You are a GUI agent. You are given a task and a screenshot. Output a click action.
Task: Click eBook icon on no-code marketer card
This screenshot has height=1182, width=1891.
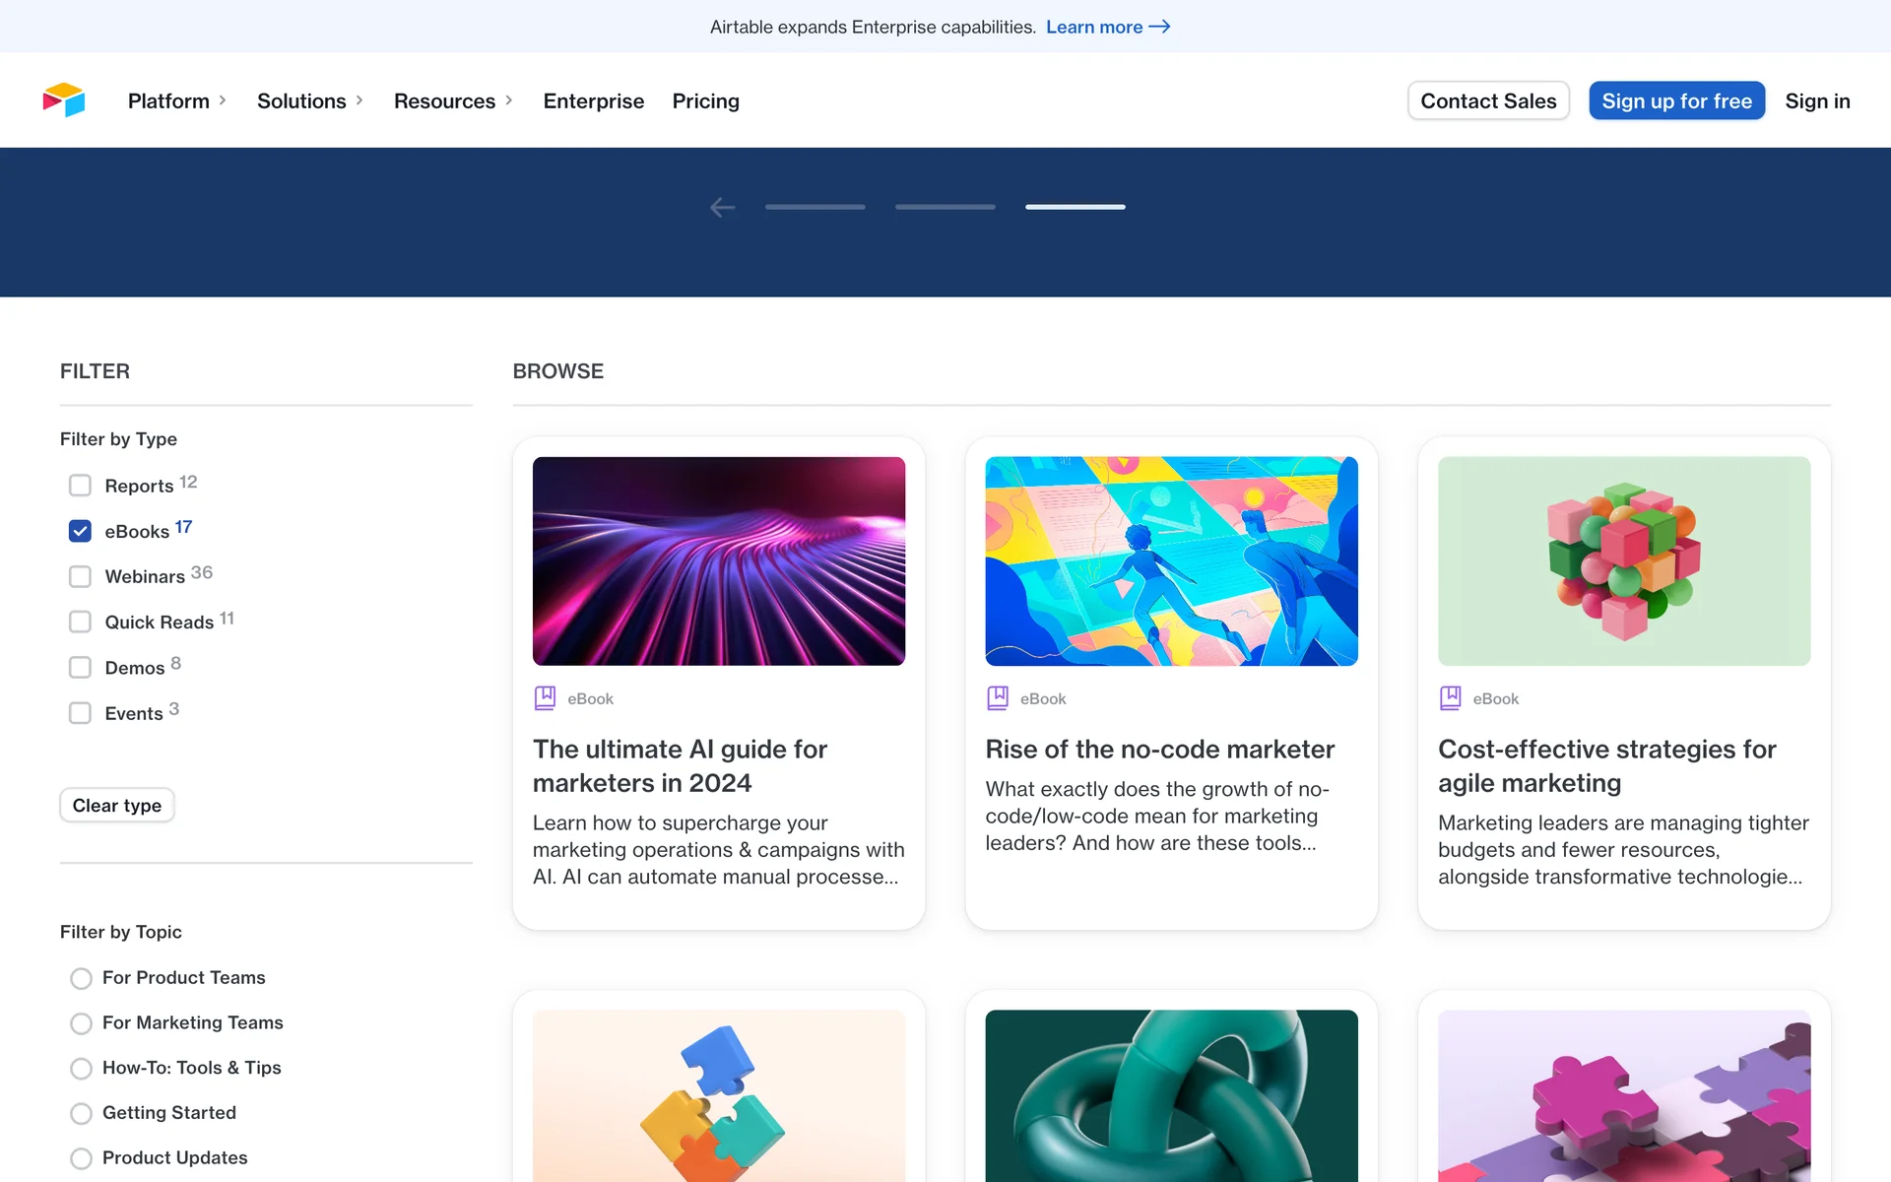(997, 698)
